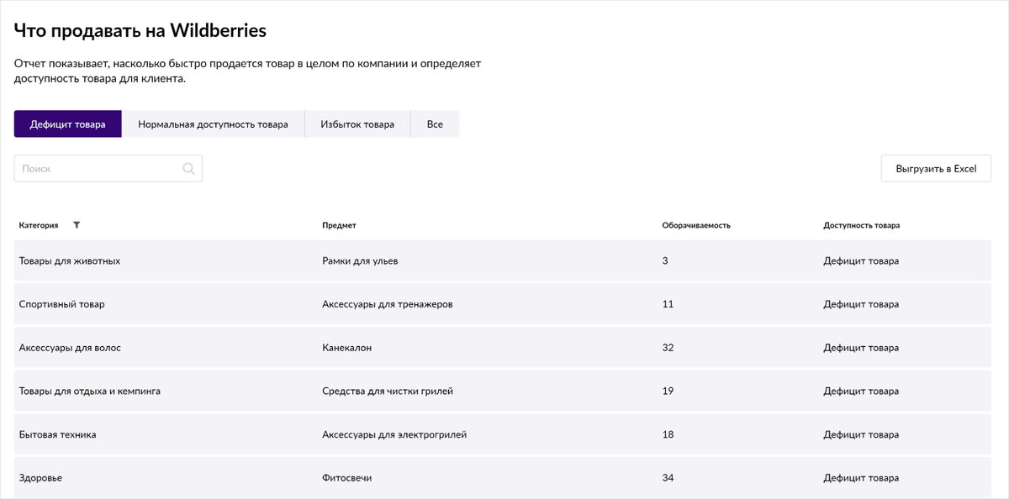Click the Фитосвечи item
Image resolution: width=1009 pixels, height=499 pixels.
tap(346, 478)
